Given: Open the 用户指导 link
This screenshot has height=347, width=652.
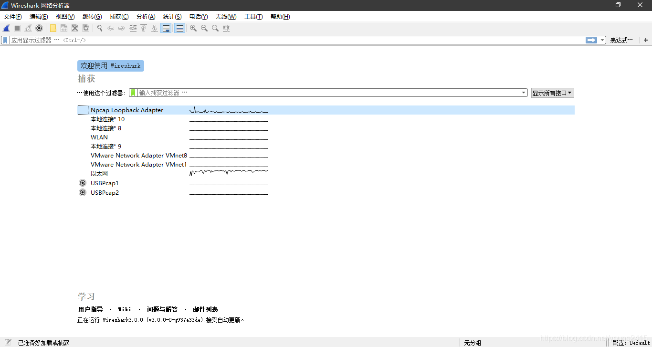Looking at the screenshot, I should tap(91, 309).
